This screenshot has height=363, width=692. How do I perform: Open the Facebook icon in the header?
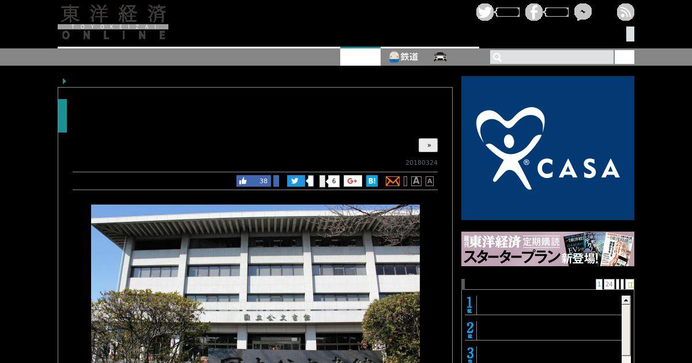[534, 12]
